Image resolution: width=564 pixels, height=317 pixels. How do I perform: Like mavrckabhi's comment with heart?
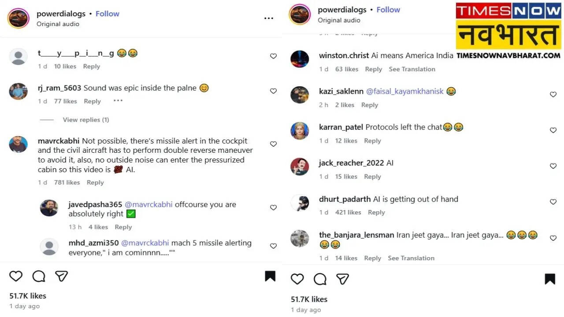pos(273,144)
